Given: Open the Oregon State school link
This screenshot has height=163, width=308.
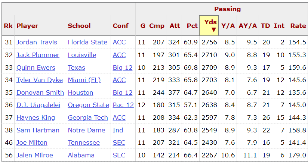Looking at the screenshot, I should click(x=89, y=105).
